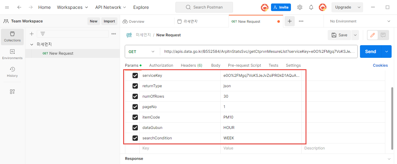Viewport: 397px width, 164px height.
Task: Uncheck the serviceKey parameter
Action: click(x=135, y=76)
